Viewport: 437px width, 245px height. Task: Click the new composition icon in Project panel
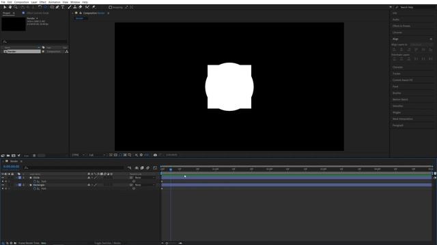point(14,156)
